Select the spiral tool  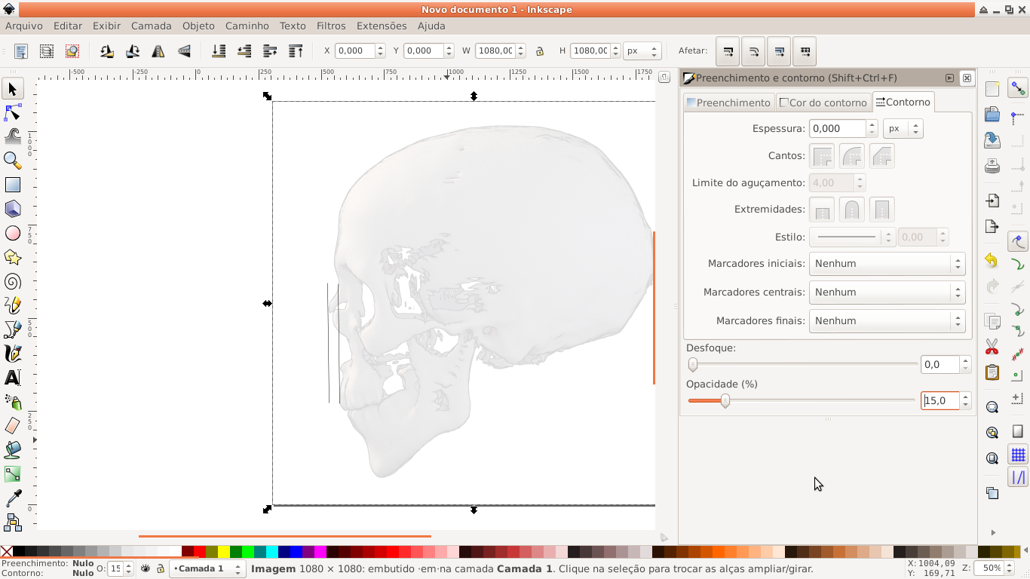(12, 281)
